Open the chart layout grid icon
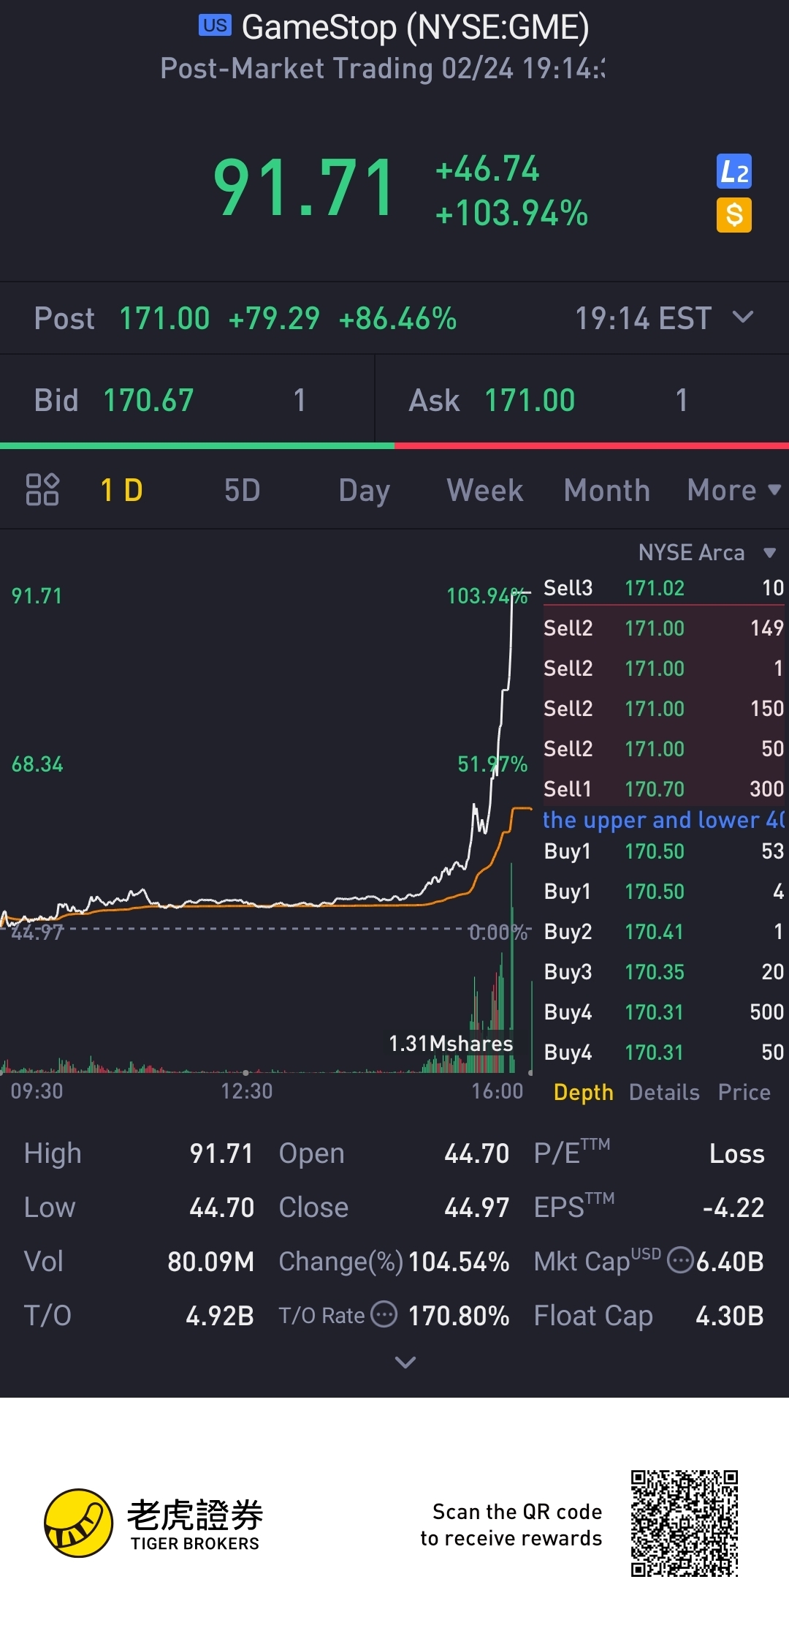The image size is (789, 1650). tap(42, 489)
